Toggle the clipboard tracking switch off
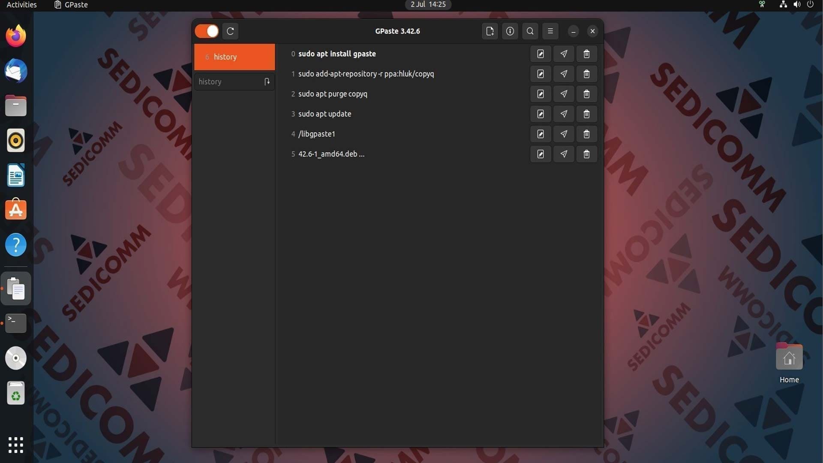Viewport: 823px width, 463px height. click(x=207, y=31)
